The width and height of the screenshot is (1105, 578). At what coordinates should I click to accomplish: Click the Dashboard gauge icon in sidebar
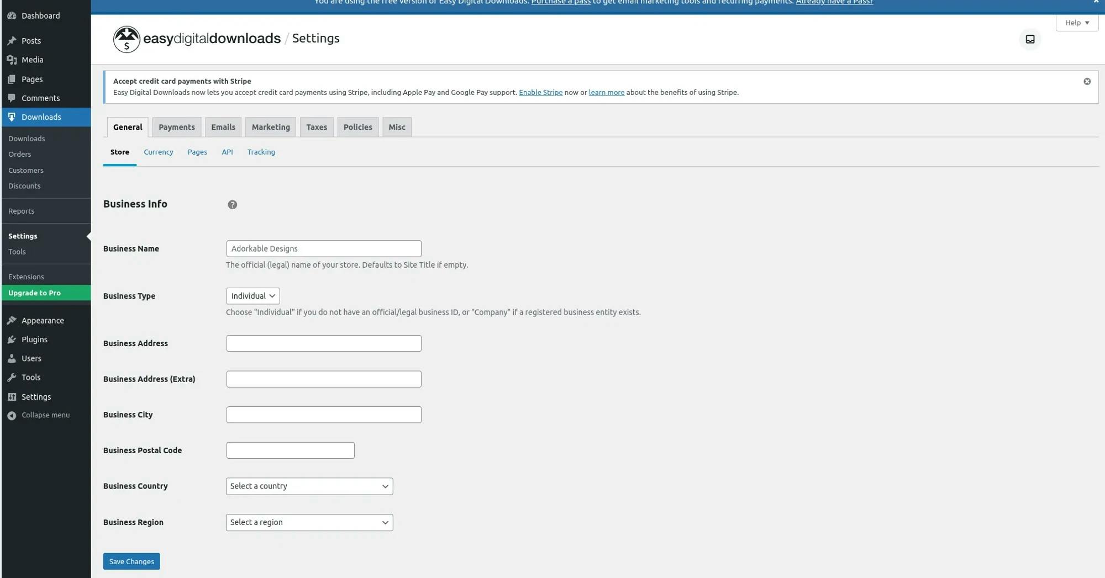(x=12, y=15)
